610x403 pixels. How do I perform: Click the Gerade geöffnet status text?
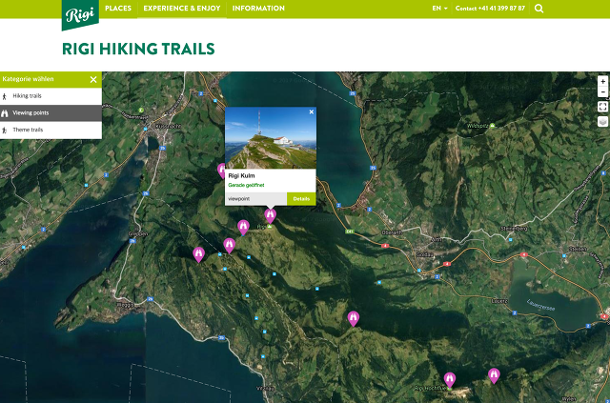point(246,185)
